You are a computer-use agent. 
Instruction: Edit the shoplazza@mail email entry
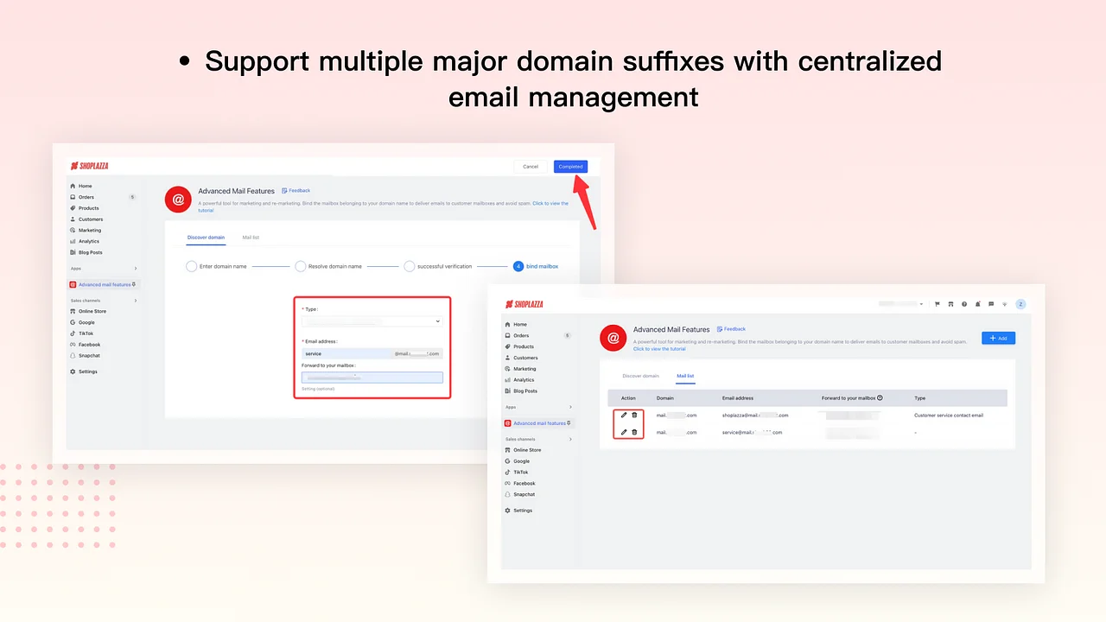624,416
